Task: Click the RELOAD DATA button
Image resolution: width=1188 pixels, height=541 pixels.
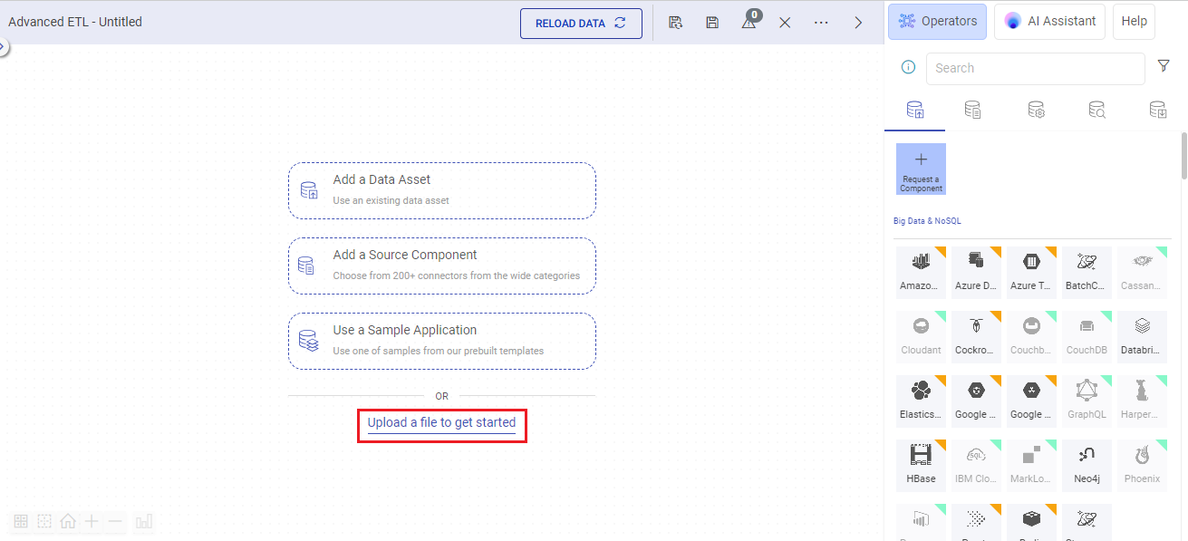Action: 581,24
